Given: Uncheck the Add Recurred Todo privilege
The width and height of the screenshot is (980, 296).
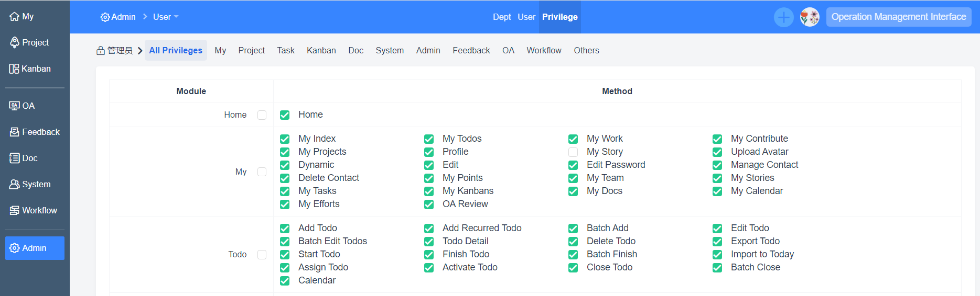Looking at the screenshot, I should [429, 229].
